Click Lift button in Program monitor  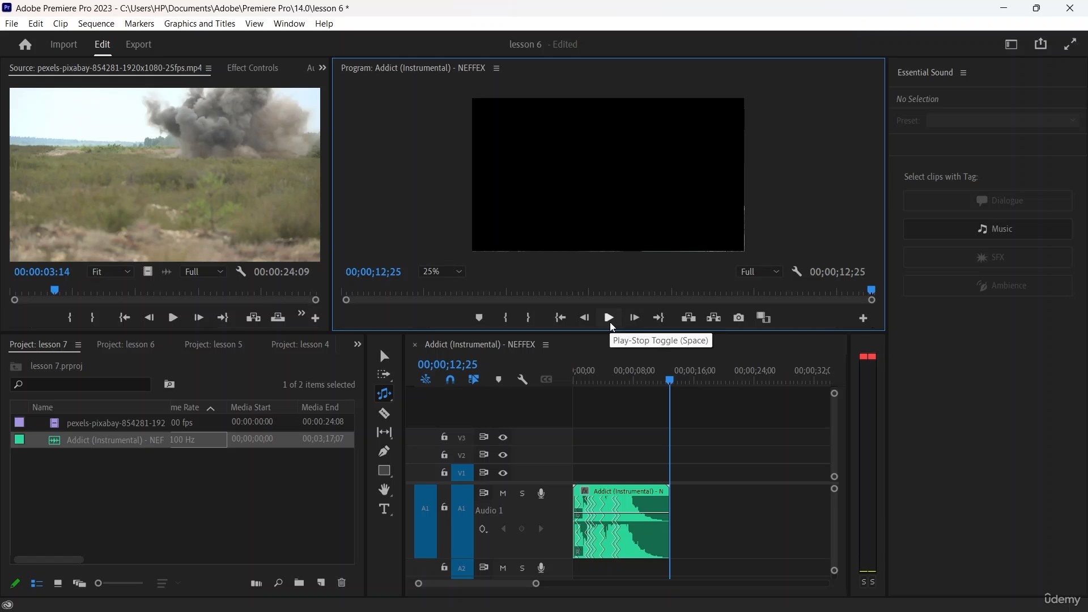[688, 318]
